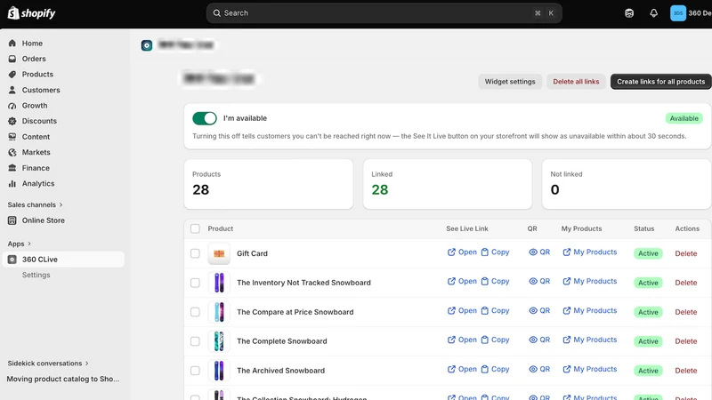Expand the Sales channels section
Image resolution: width=712 pixels, height=400 pixels.
(35, 204)
